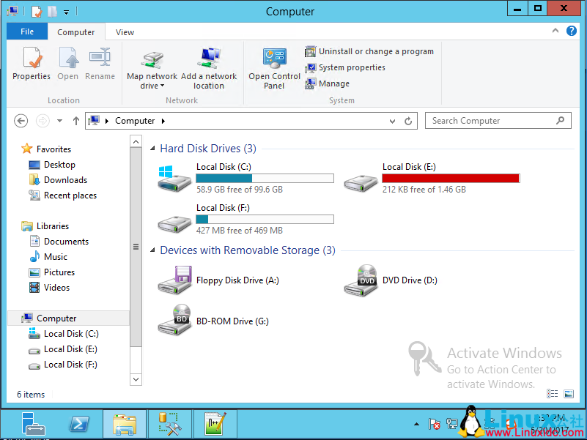Select the Floppy Disk Drive (A:) icon
Image resolution: width=587 pixels, height=440 pixels.
point(174,280)
